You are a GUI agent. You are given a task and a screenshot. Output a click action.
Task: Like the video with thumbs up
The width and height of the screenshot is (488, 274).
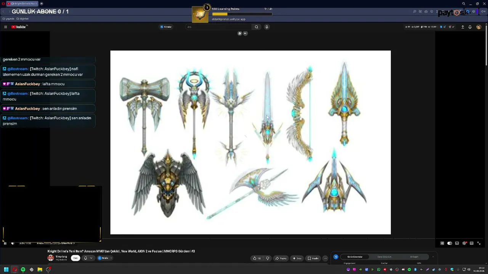click(x=257, y=258)
